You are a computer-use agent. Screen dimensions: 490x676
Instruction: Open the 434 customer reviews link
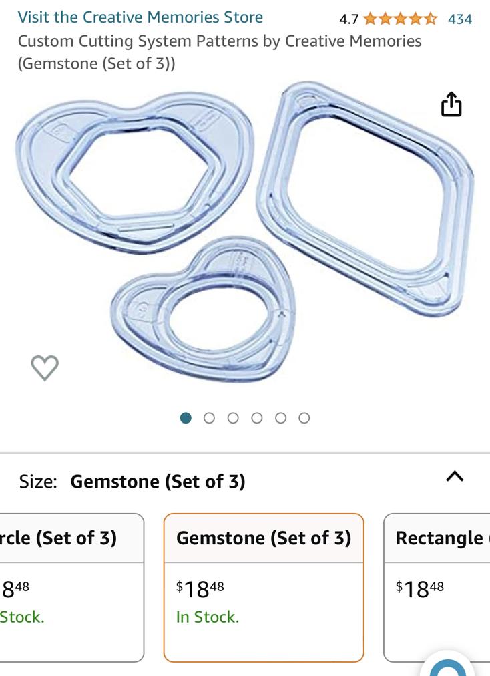pos(460,19)
